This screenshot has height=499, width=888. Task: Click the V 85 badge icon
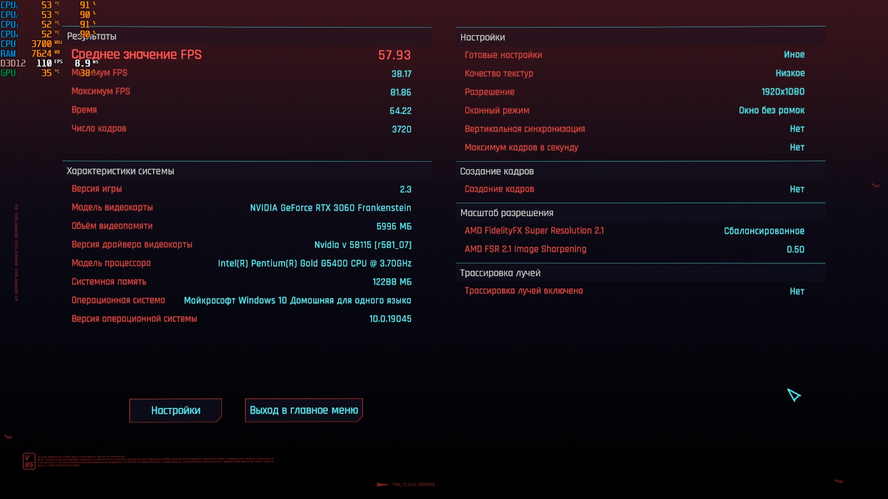pos(29,461)
